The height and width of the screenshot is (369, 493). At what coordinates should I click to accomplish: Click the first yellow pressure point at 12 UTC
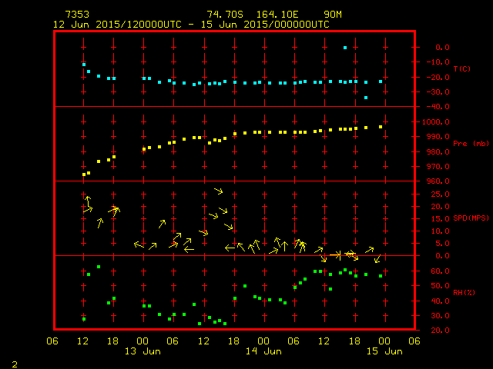click(x=84, y=175)
